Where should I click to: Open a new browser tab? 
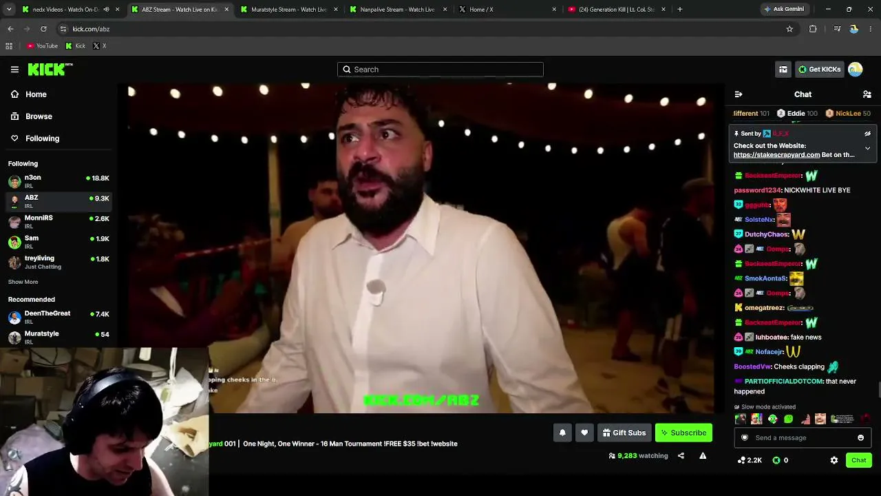(x=680, y=10)
